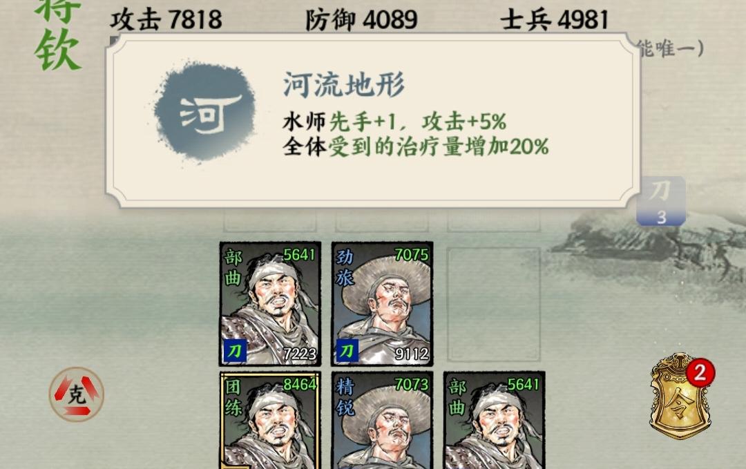The width and height of the screenshot is (746, 469).
Task: Select the 刀 blade slot showing 3
Action: 661,201
